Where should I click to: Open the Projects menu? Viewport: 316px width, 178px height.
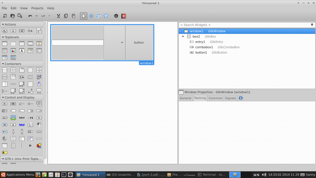[x=37, y=8]
